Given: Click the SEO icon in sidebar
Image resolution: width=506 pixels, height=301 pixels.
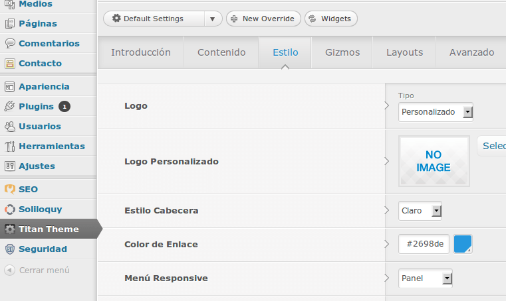Looking at the screenshot, I should pyautogui.click(x=10, y=190).
